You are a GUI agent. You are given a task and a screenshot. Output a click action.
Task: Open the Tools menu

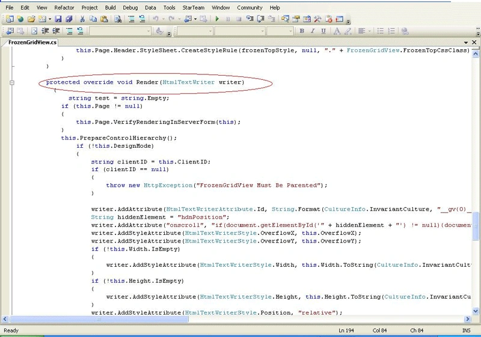[x=169, y=8]
